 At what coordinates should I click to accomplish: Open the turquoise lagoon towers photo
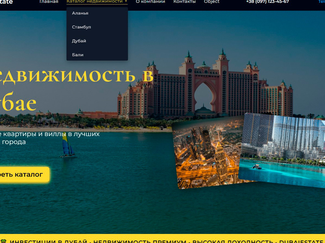click(x=282, y=150)
